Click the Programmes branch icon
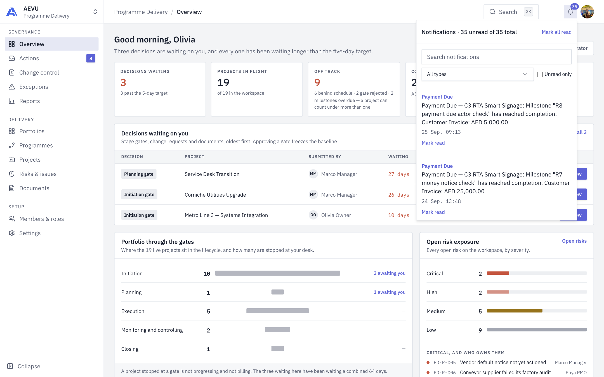This screenshot has height=377, width=604. click(12, 145)
